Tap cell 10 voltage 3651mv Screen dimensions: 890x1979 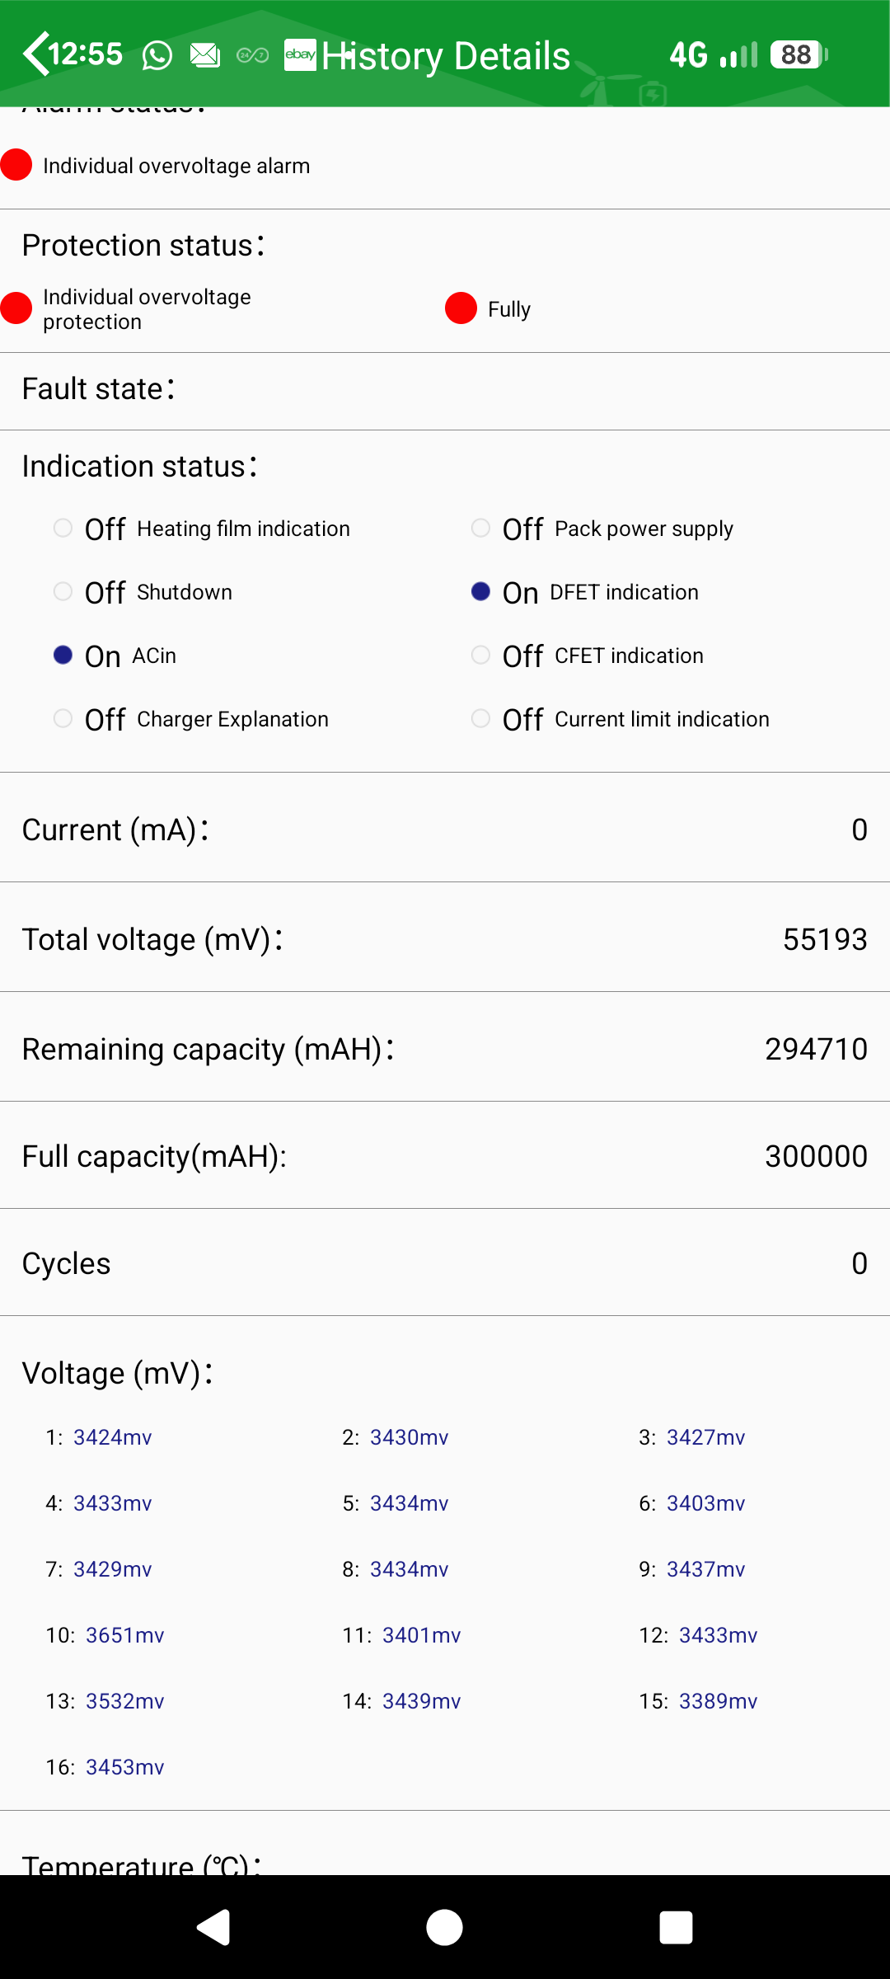[124, 1635]
